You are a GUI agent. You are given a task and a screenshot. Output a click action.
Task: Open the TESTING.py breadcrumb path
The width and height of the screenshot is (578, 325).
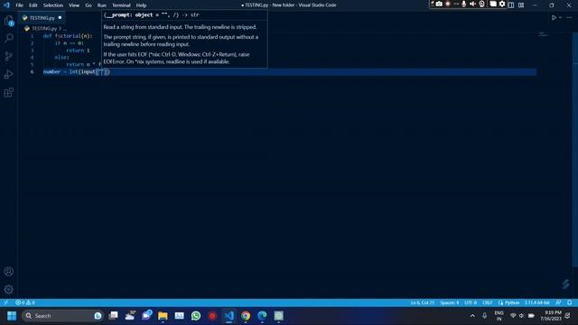[x=44, y=28]
